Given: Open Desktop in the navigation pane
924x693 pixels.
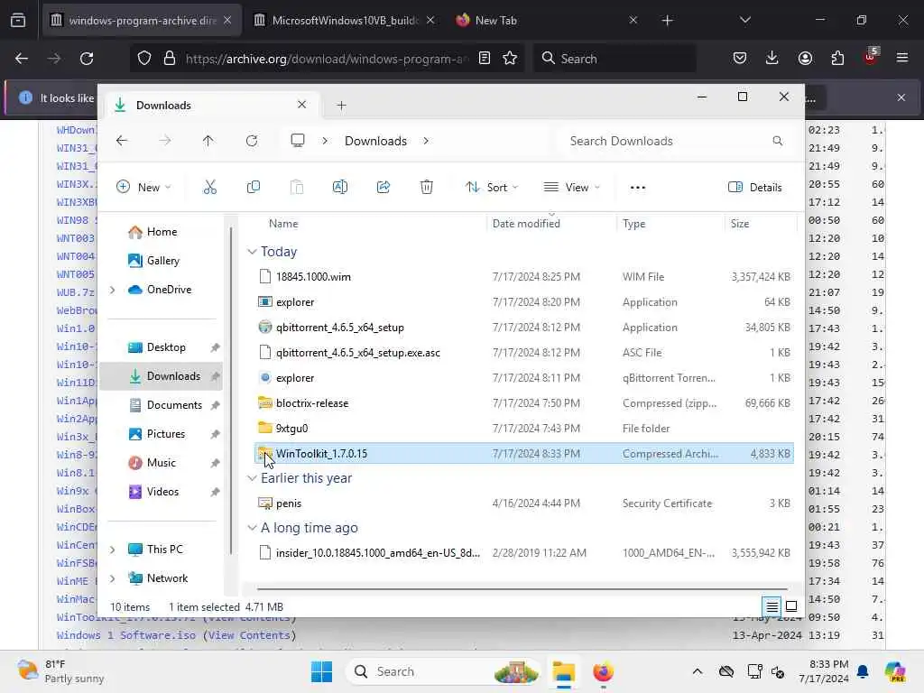Looking at the screenshot, I should click(166, 347).
